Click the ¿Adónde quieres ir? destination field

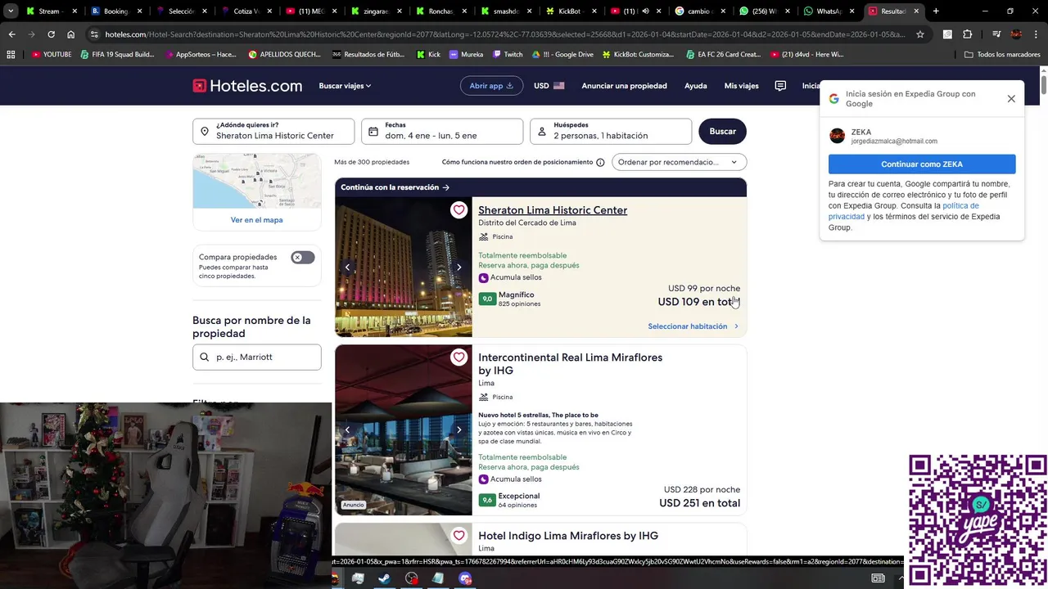point(273,131)
